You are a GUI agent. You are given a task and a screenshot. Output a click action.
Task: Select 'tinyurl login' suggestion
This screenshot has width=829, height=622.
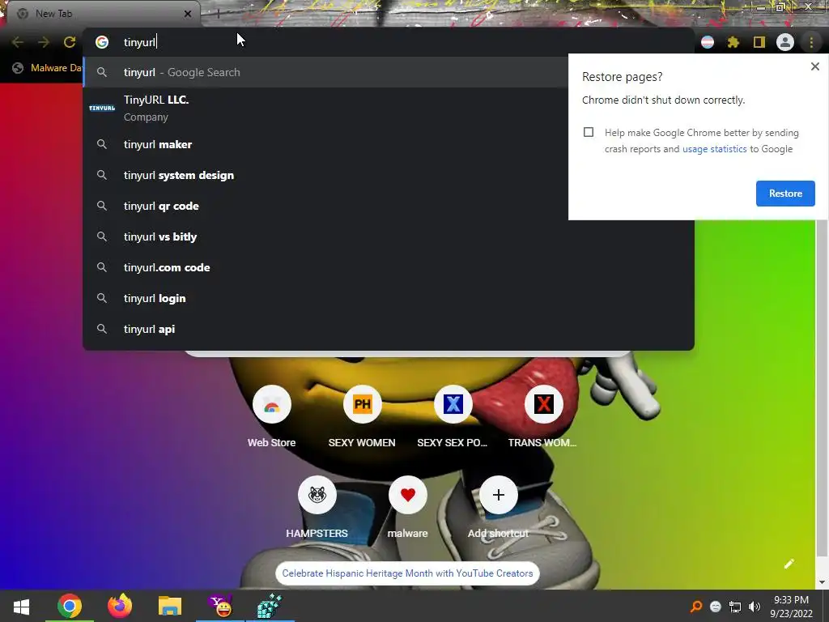[389, 298]
